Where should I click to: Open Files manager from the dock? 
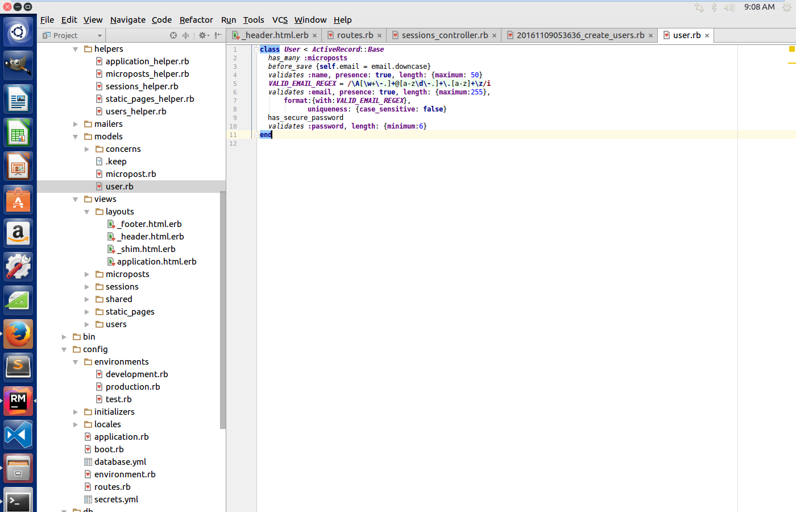(18, 468)
